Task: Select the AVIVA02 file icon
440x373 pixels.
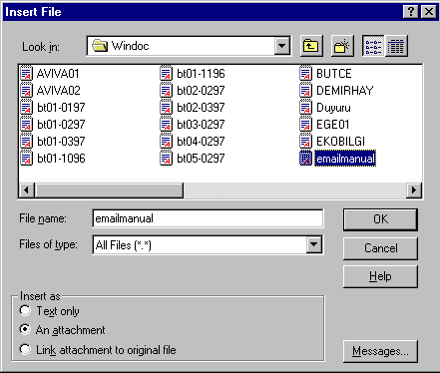Action: (x=27, y=91)
